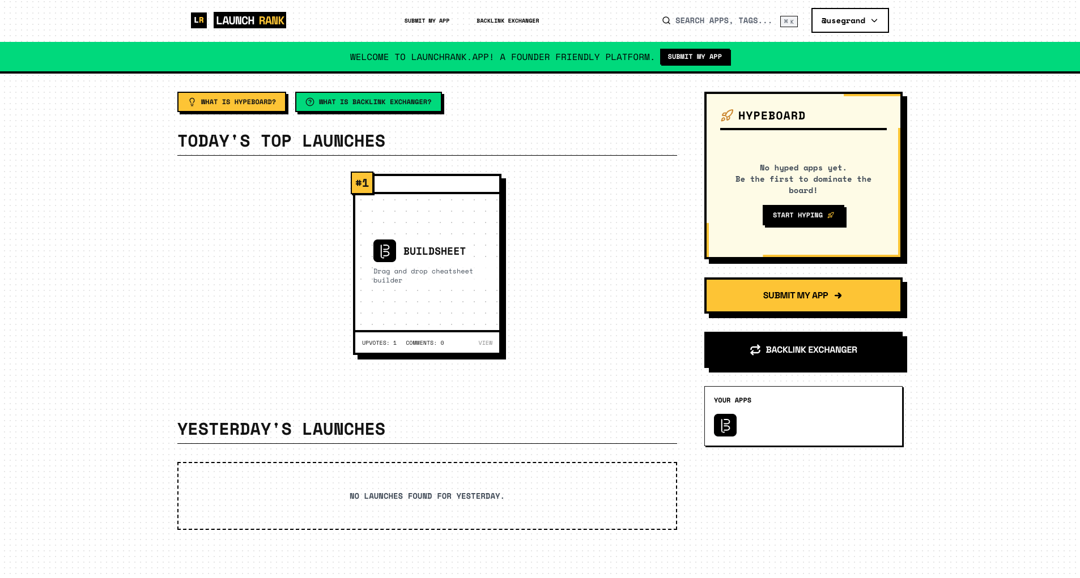Click the ⌘K shortcut badge
The image size is (1080, 578).
[x=788, y=22]
